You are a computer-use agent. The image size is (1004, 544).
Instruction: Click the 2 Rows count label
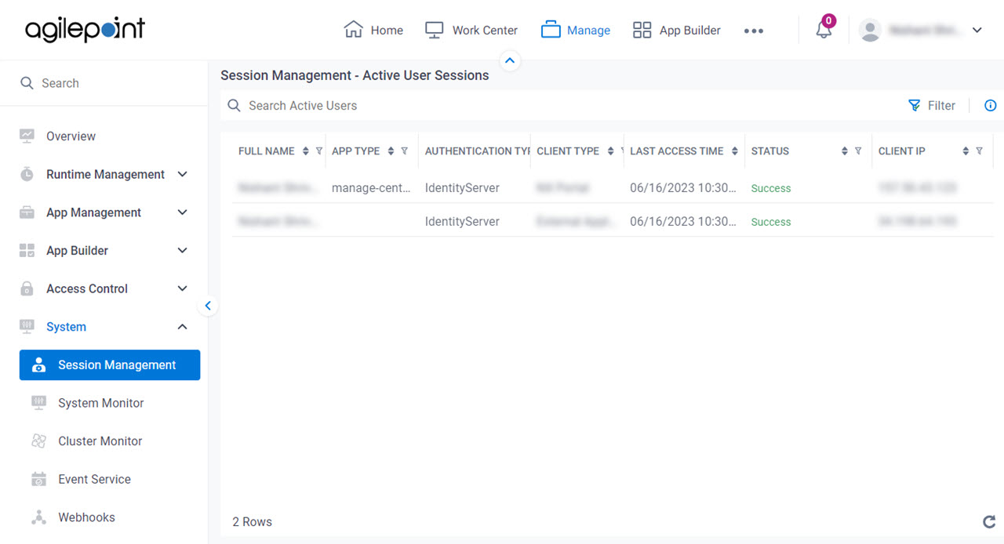253,522
